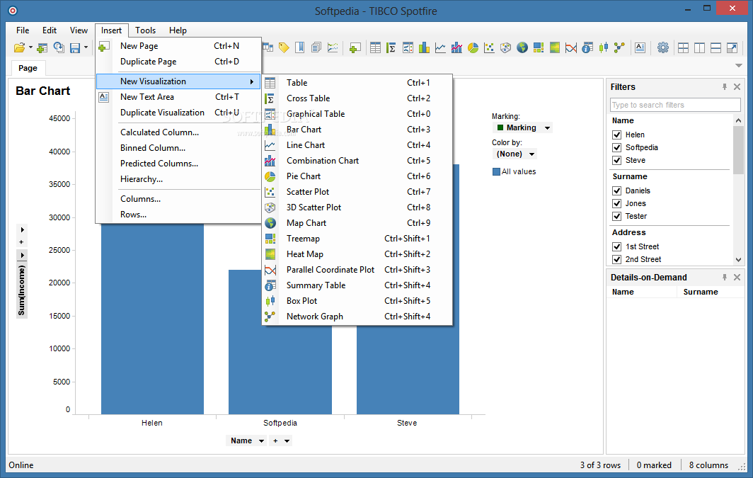
Task: Uncheck the Steve filter checkbox
Action: point(616,161)
